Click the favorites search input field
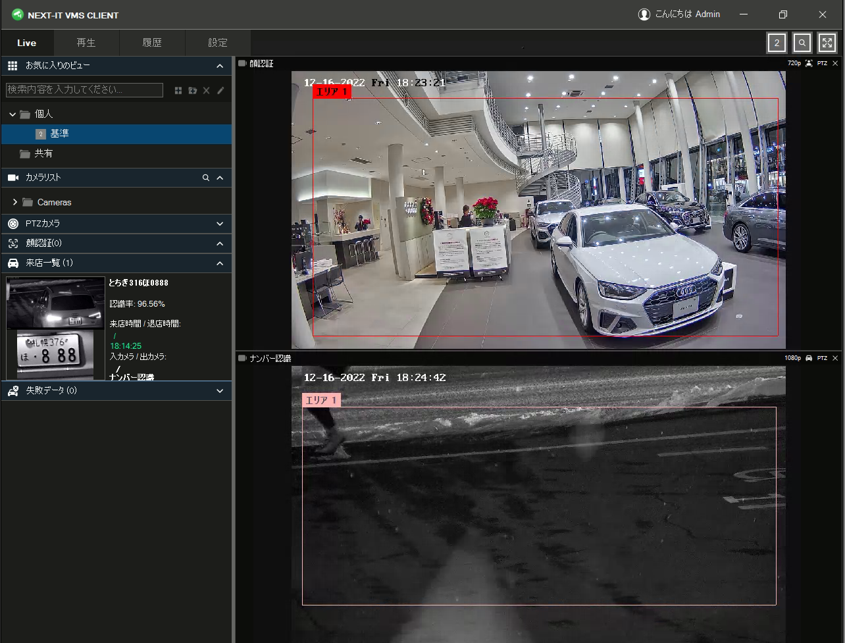Image resolution: width=845 pixels, height=643 pixels. pos(84,90)
